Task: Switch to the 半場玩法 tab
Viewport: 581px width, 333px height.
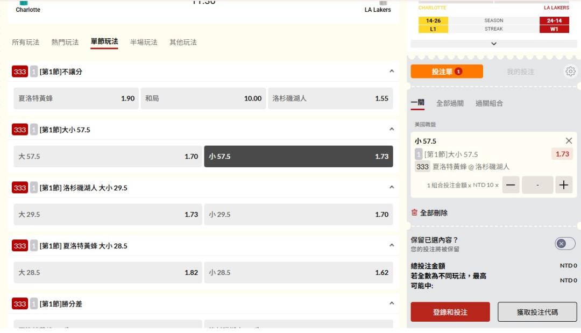Action: (x=144, y=42)
